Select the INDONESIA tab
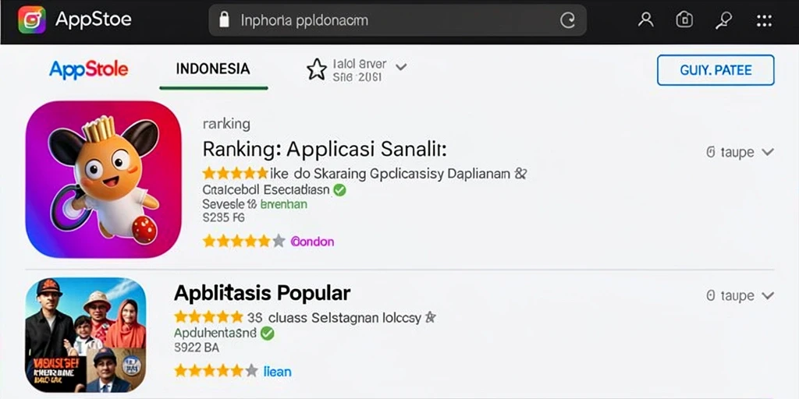 (x=213, y=69)
